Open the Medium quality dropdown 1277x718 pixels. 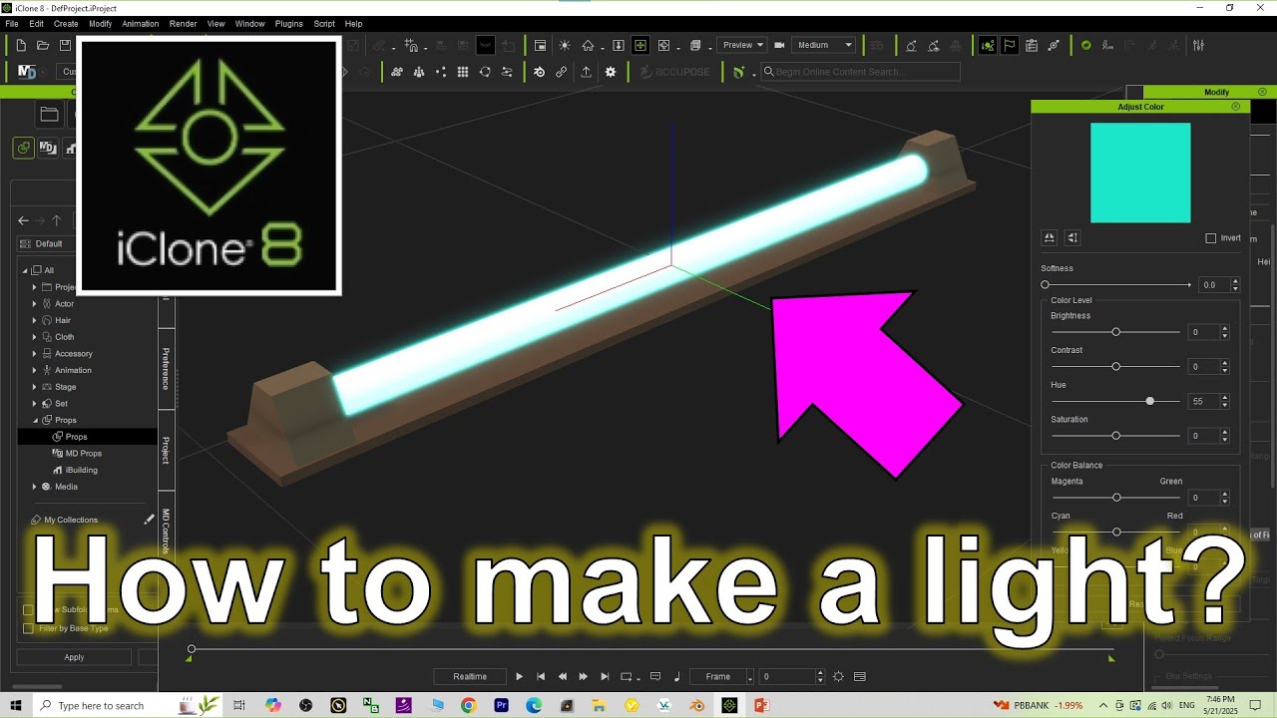click(x=825, y=45)
